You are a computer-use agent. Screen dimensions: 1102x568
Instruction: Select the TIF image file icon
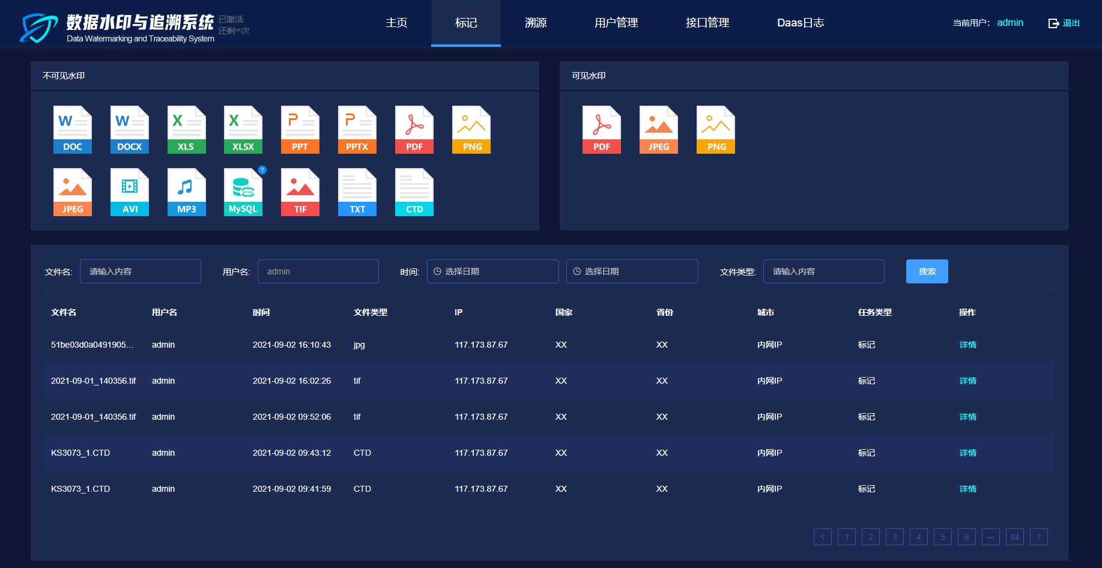click(300, 192)
